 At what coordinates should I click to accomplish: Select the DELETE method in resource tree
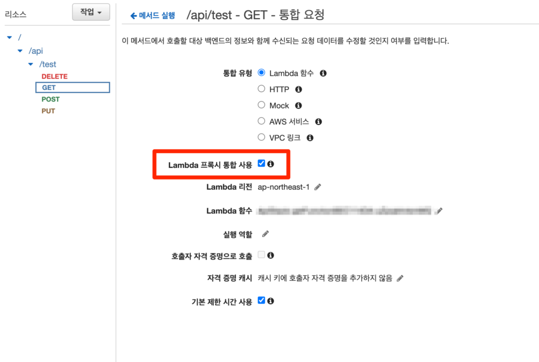pos(54,76)
